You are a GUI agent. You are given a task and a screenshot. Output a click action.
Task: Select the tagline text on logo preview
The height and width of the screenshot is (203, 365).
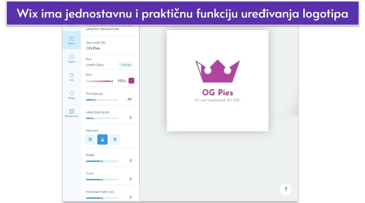click(217, 100)
